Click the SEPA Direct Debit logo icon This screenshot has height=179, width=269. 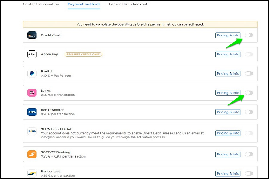pos(32,131)
